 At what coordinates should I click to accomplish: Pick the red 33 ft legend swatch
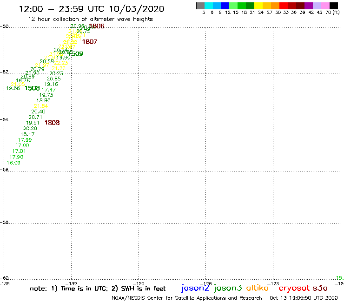point(284,6)
